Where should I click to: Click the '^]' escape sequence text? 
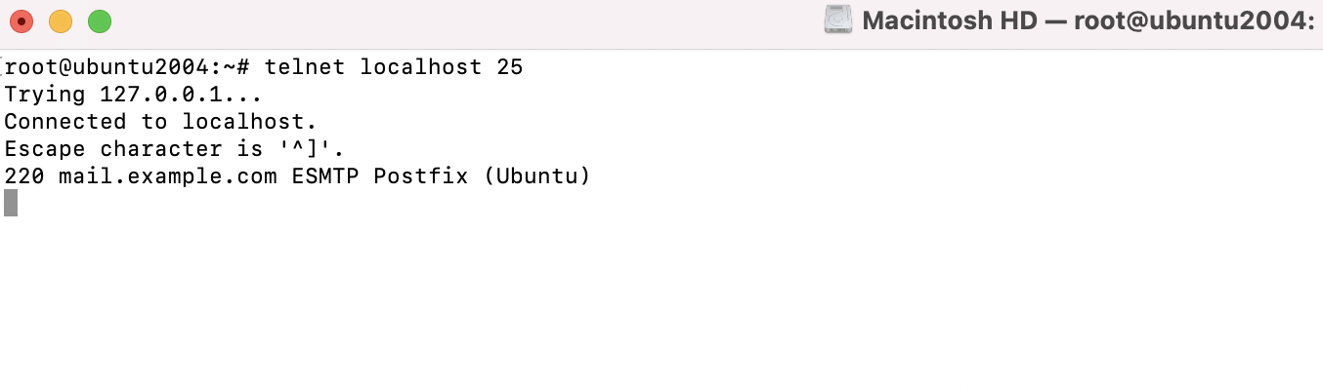[x=305, y=149]
